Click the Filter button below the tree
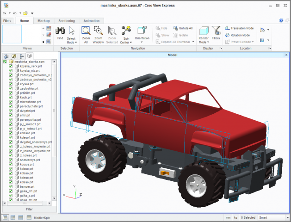This screenshot has height=222, width=291. coord(29,209)
